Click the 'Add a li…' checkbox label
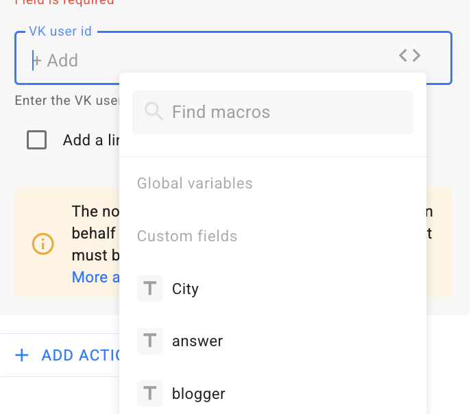This screenshot has width=473, height=414. [x=91, y=141]
